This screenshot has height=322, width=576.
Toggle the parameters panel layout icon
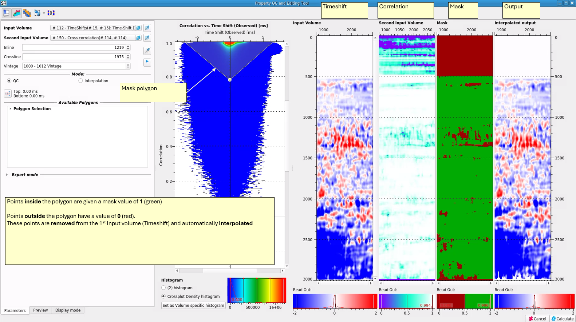[x=6, y=13]
